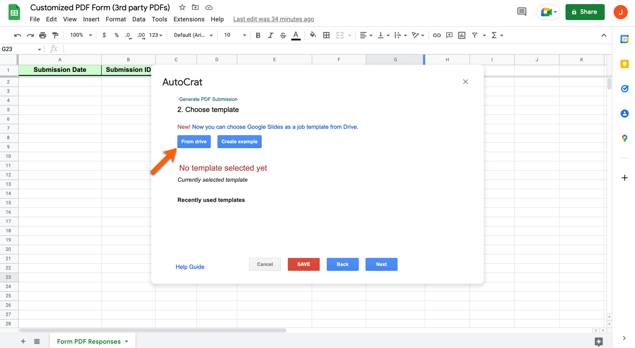Increase decimal places button

(x=141, y=35)
